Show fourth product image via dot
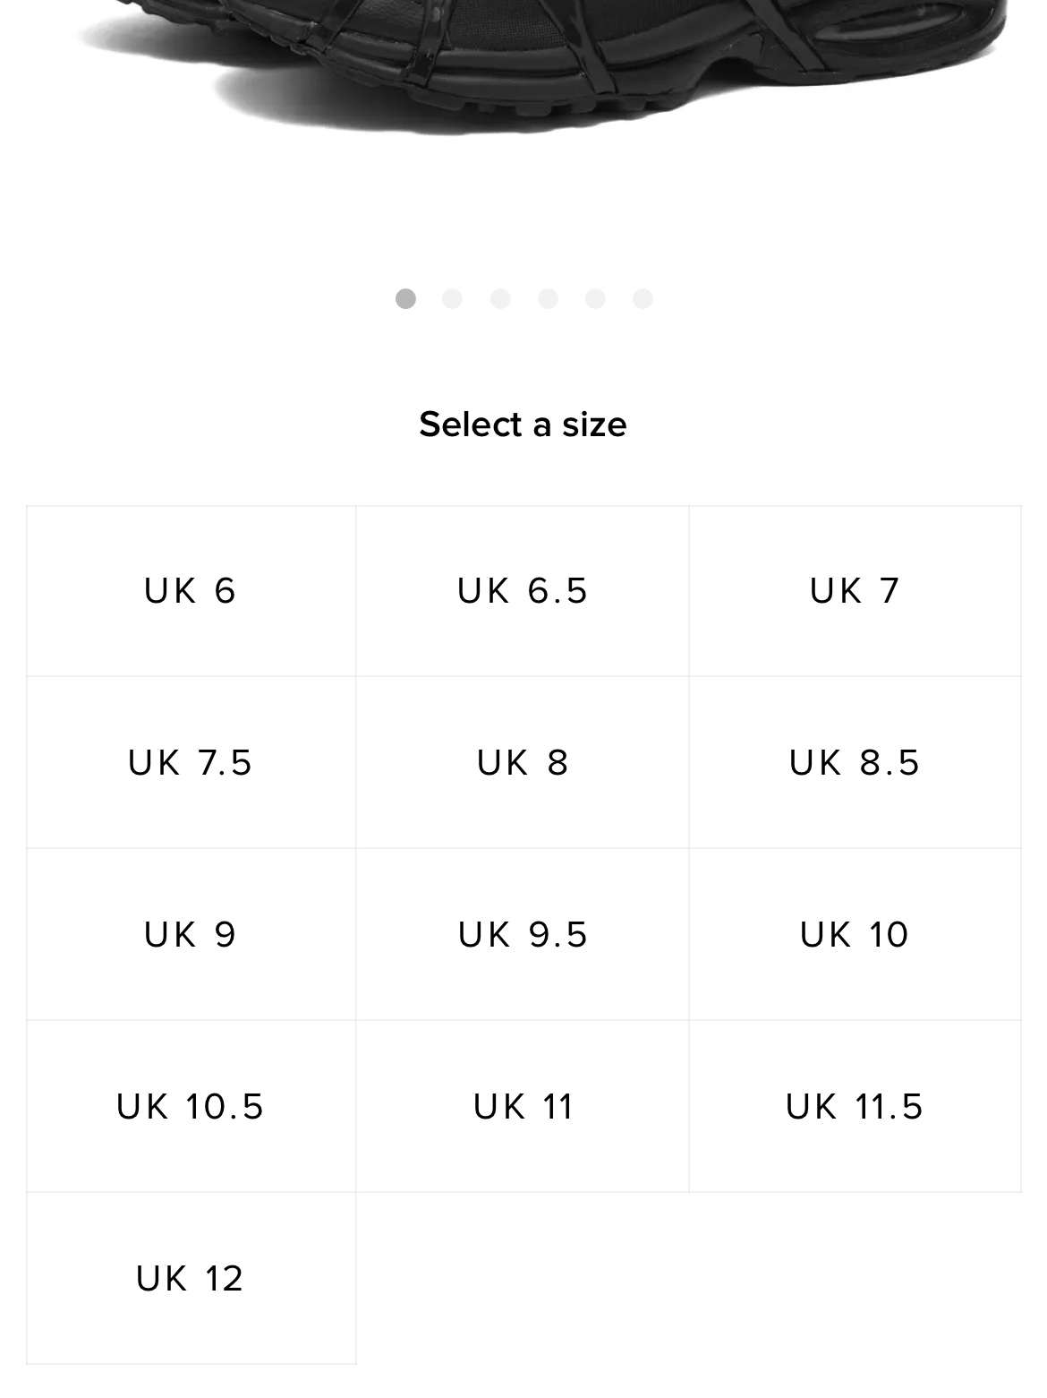Image resolution: width=1047 pixels, height=1398 pixels. point(548,298)
